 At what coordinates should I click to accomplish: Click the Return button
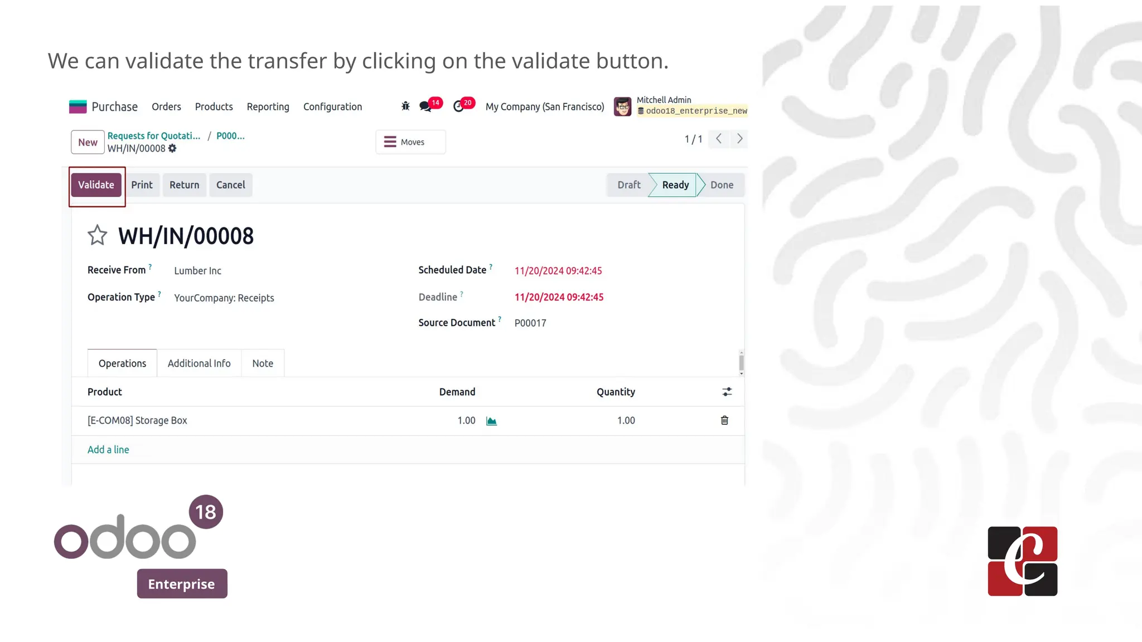pyautogui.click(x=184, y=185)
